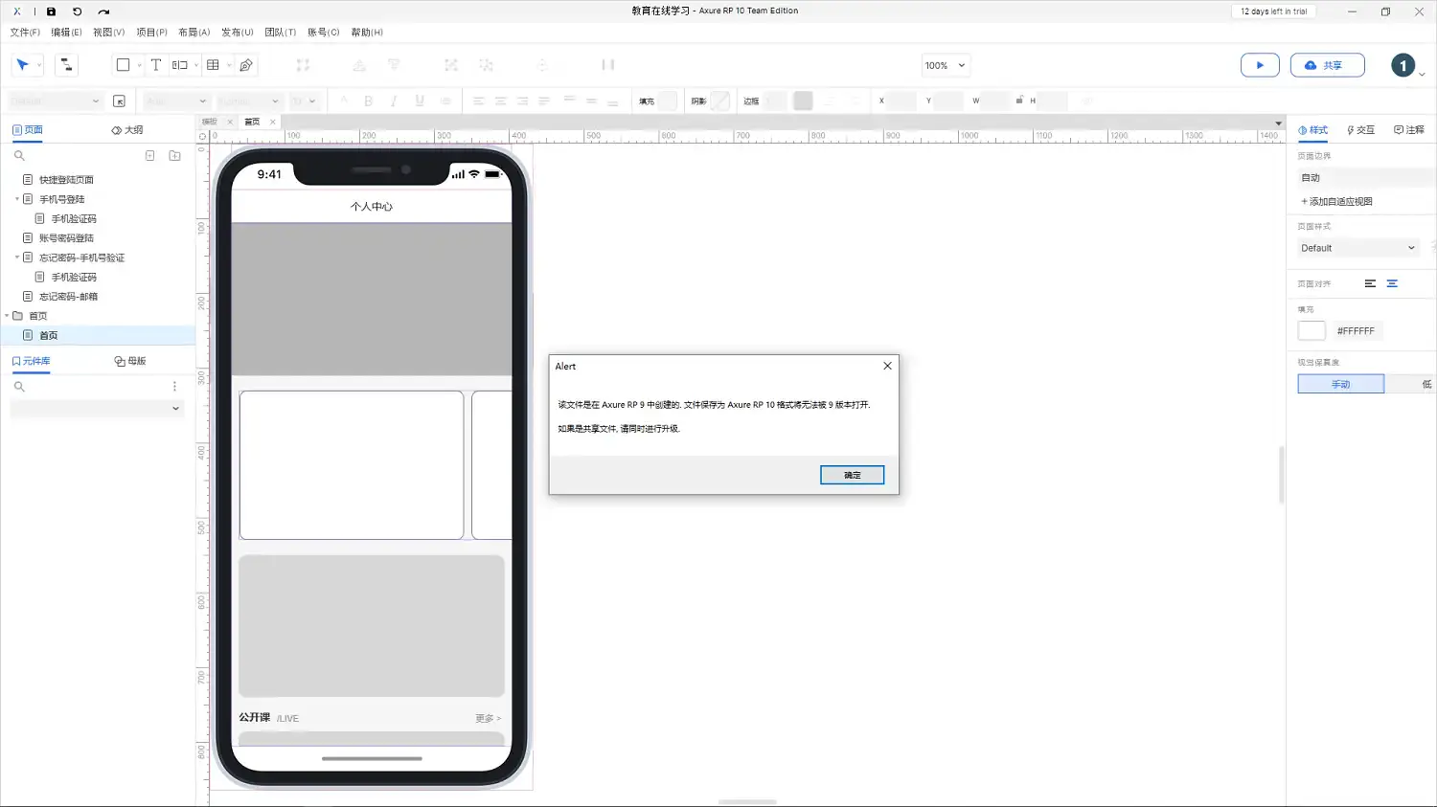Click the Add Folder icon
The image size is (1437, 807).
(174, 155)
